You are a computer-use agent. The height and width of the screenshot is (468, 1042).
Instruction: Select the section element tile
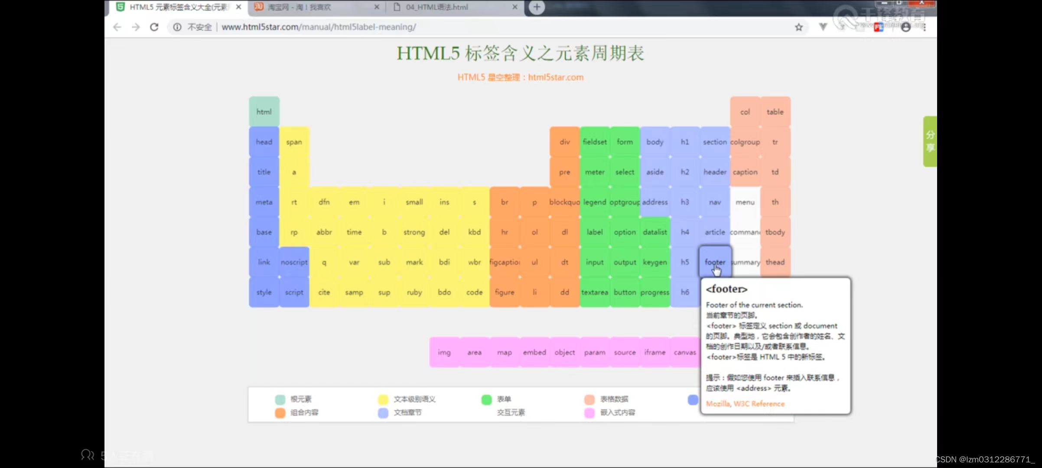tap(715, 142)
